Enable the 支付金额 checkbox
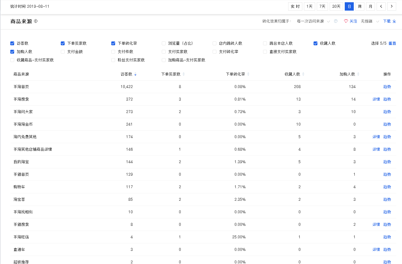Image resolution: width=402 pixels, height=264 pixels. pyautogui.click(x=63, y=52)
